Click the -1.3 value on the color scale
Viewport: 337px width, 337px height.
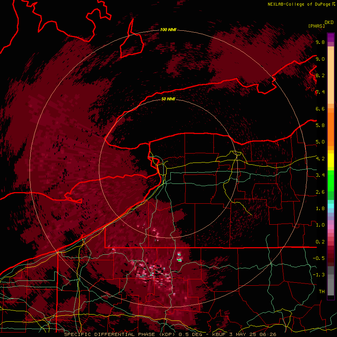point(319,275)
